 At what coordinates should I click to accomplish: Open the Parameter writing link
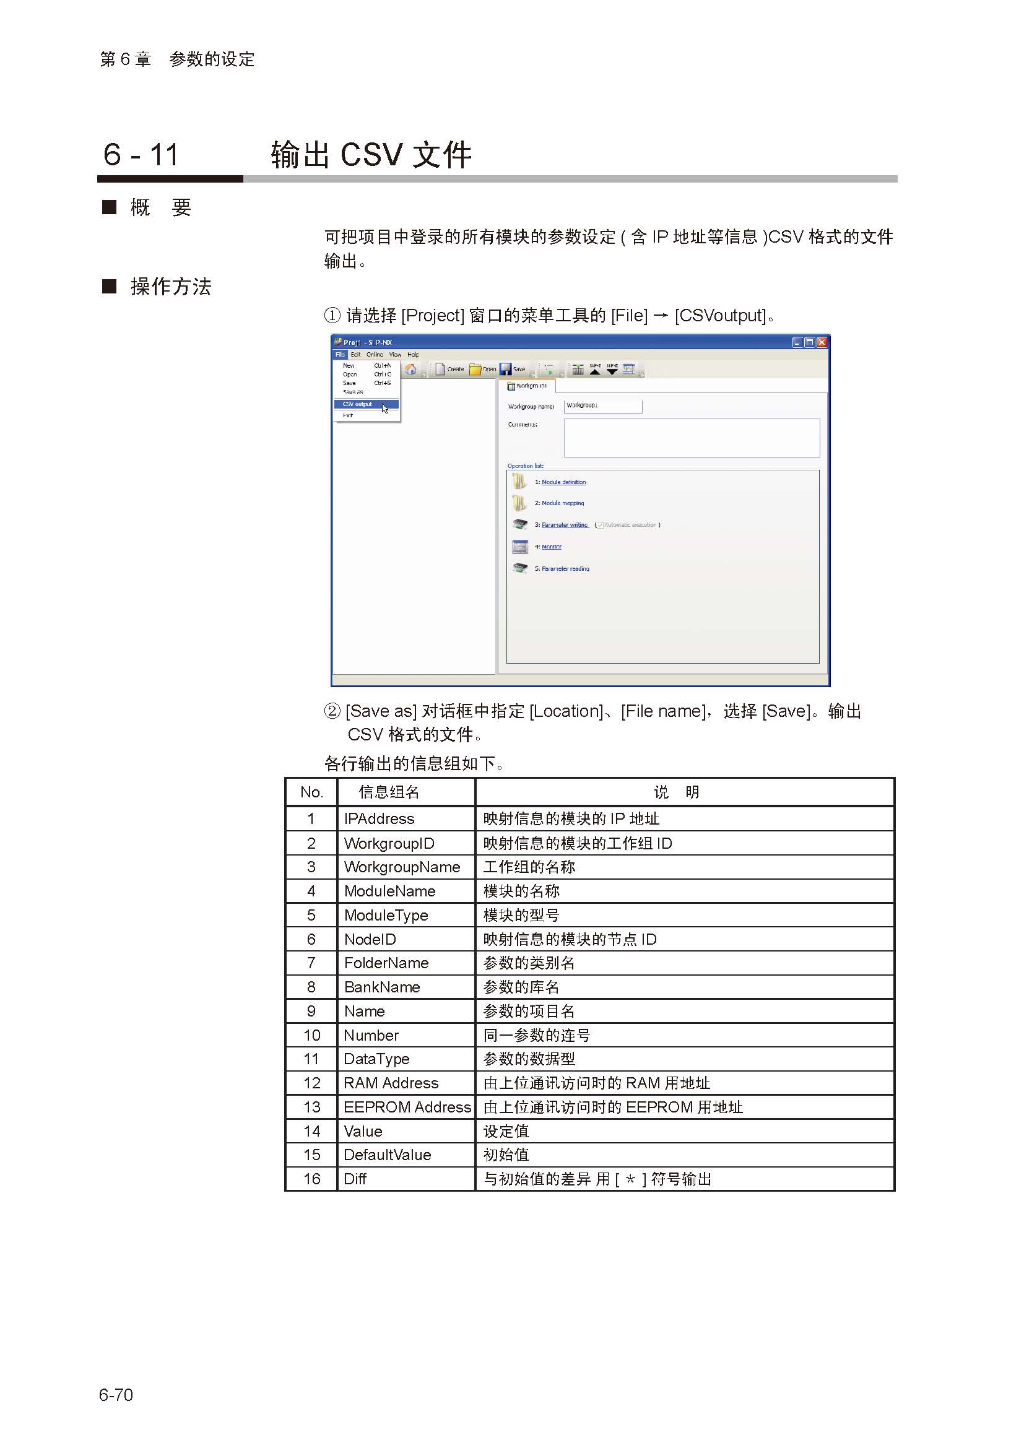coord(565,525)
